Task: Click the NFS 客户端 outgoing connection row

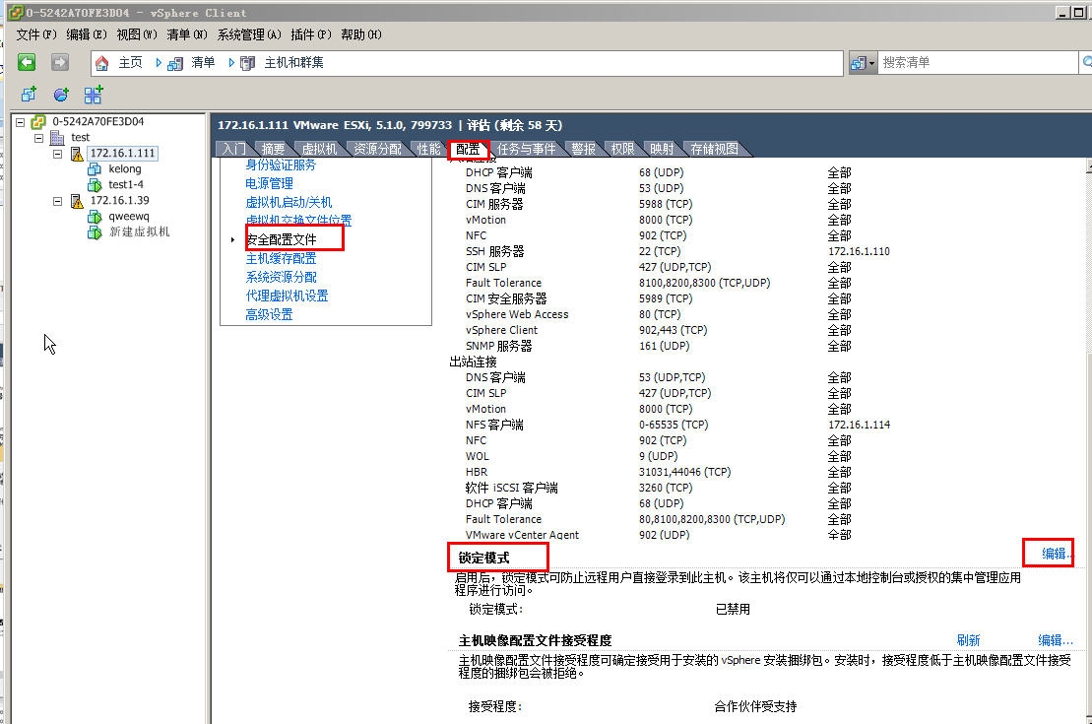Action: 677,426
